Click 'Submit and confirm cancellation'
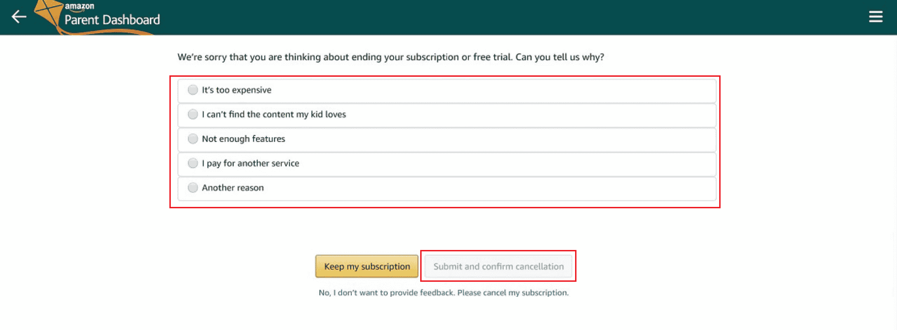The height and width of the screenshot is (330, 897). pos(498,266)
